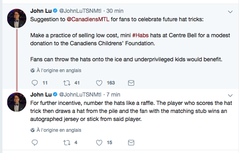Share the raffle tweet by direct message
Image resolution: width=239 pixels, height=153 pixels.
click(x=131, y=143)
